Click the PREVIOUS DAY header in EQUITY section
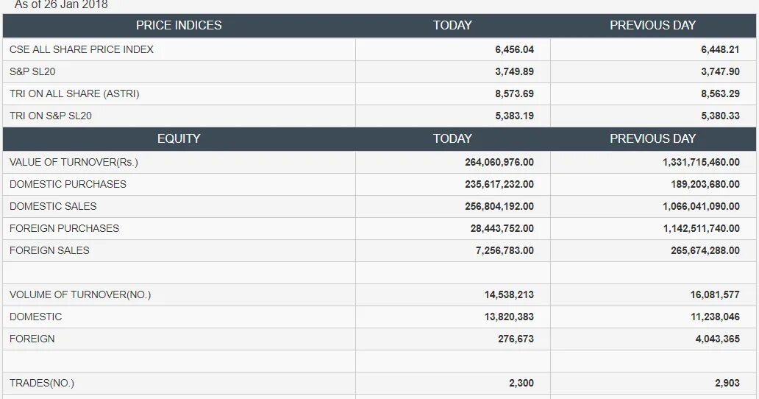 coord(652,138)
